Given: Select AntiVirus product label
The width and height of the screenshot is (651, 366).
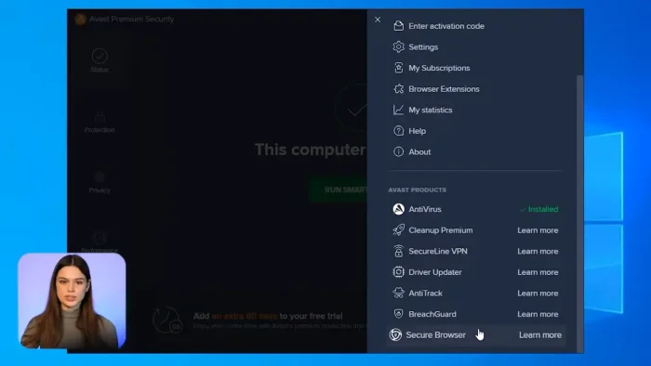Looking at the screenshot, I should [425, 209].
